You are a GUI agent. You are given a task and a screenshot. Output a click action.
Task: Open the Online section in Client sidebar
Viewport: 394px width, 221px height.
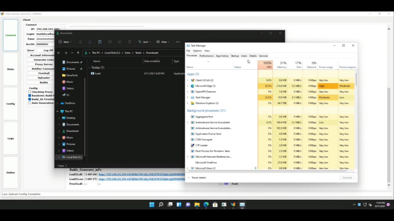click(x=10, y=173)
